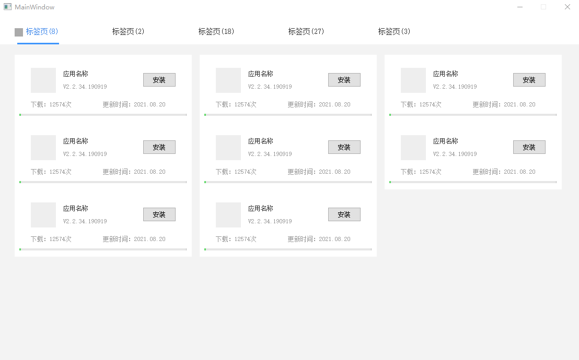Open the 标签页(18) tab
Image resolution: width=579 pixels, height=360 pixels.
tap(216, 31)
